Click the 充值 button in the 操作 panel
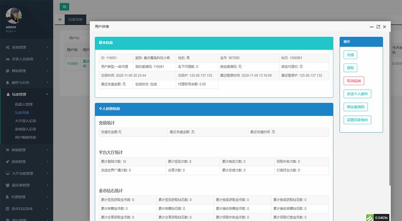This screenshot has width=402, height=221. 350,55
